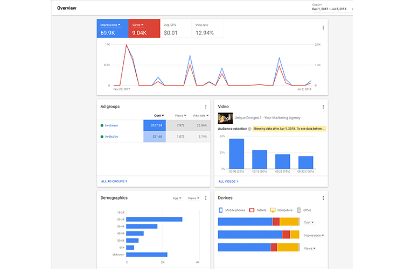404x269 pixels.
Task: Click the yellow data notice banner
Action: (289, 129)
